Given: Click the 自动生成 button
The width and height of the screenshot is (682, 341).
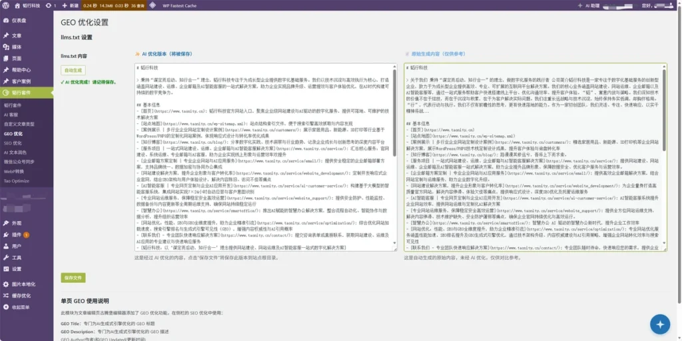Looking at the screenshot, I should pyautogui.click(x=73, y=71).
